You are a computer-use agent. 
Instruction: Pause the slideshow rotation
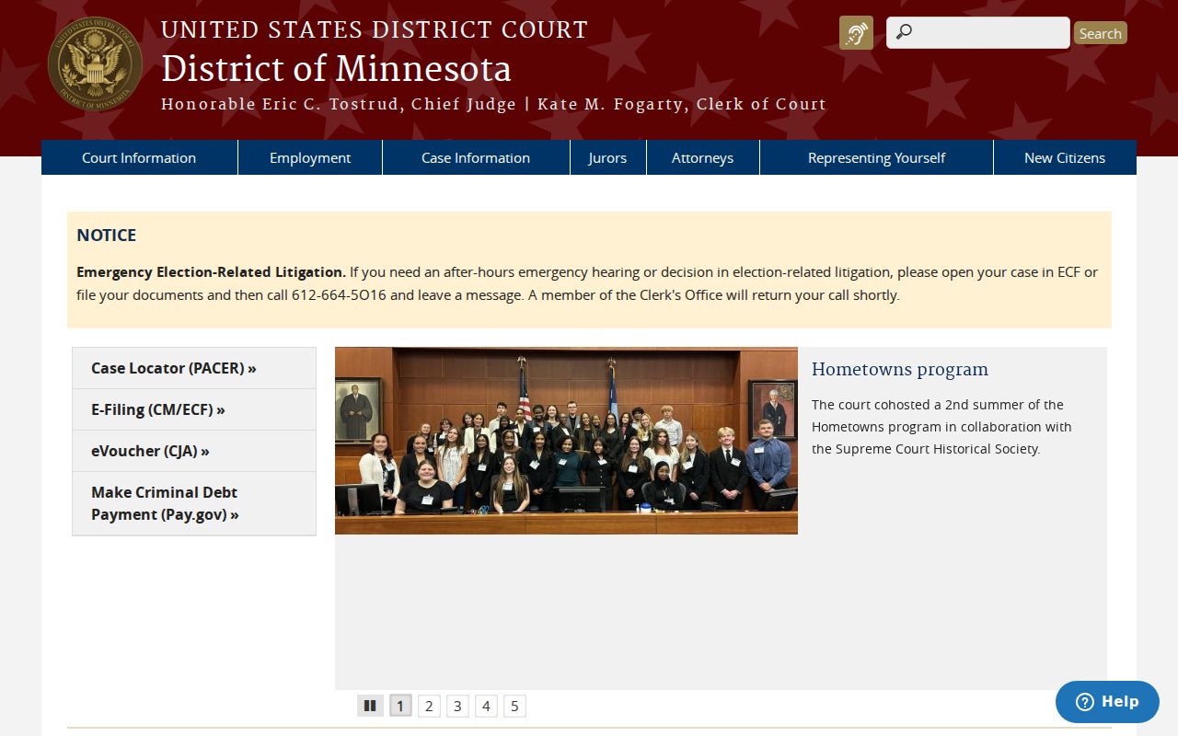(x=370, y=706)
